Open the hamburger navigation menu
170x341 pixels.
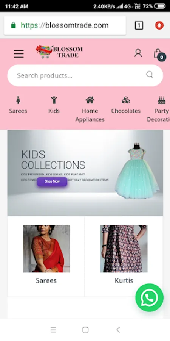click(19, 53)
